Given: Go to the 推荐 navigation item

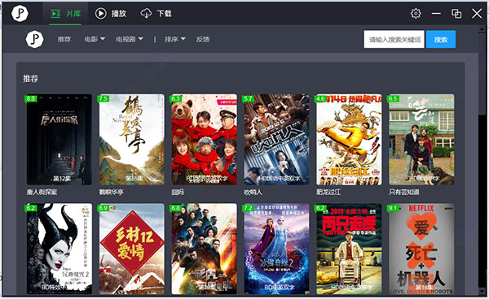Looking at the screenshot, I should pos(64,39).
